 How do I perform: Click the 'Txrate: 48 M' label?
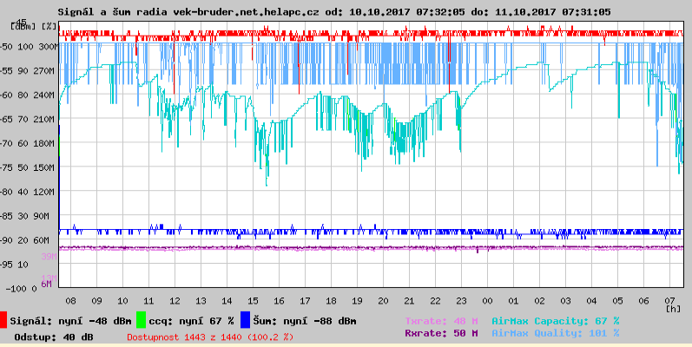click(441, 321)
